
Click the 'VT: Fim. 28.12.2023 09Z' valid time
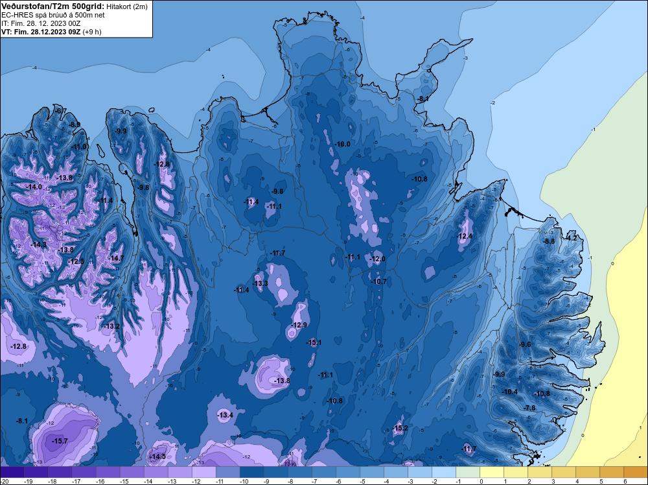tap(41, 32)
